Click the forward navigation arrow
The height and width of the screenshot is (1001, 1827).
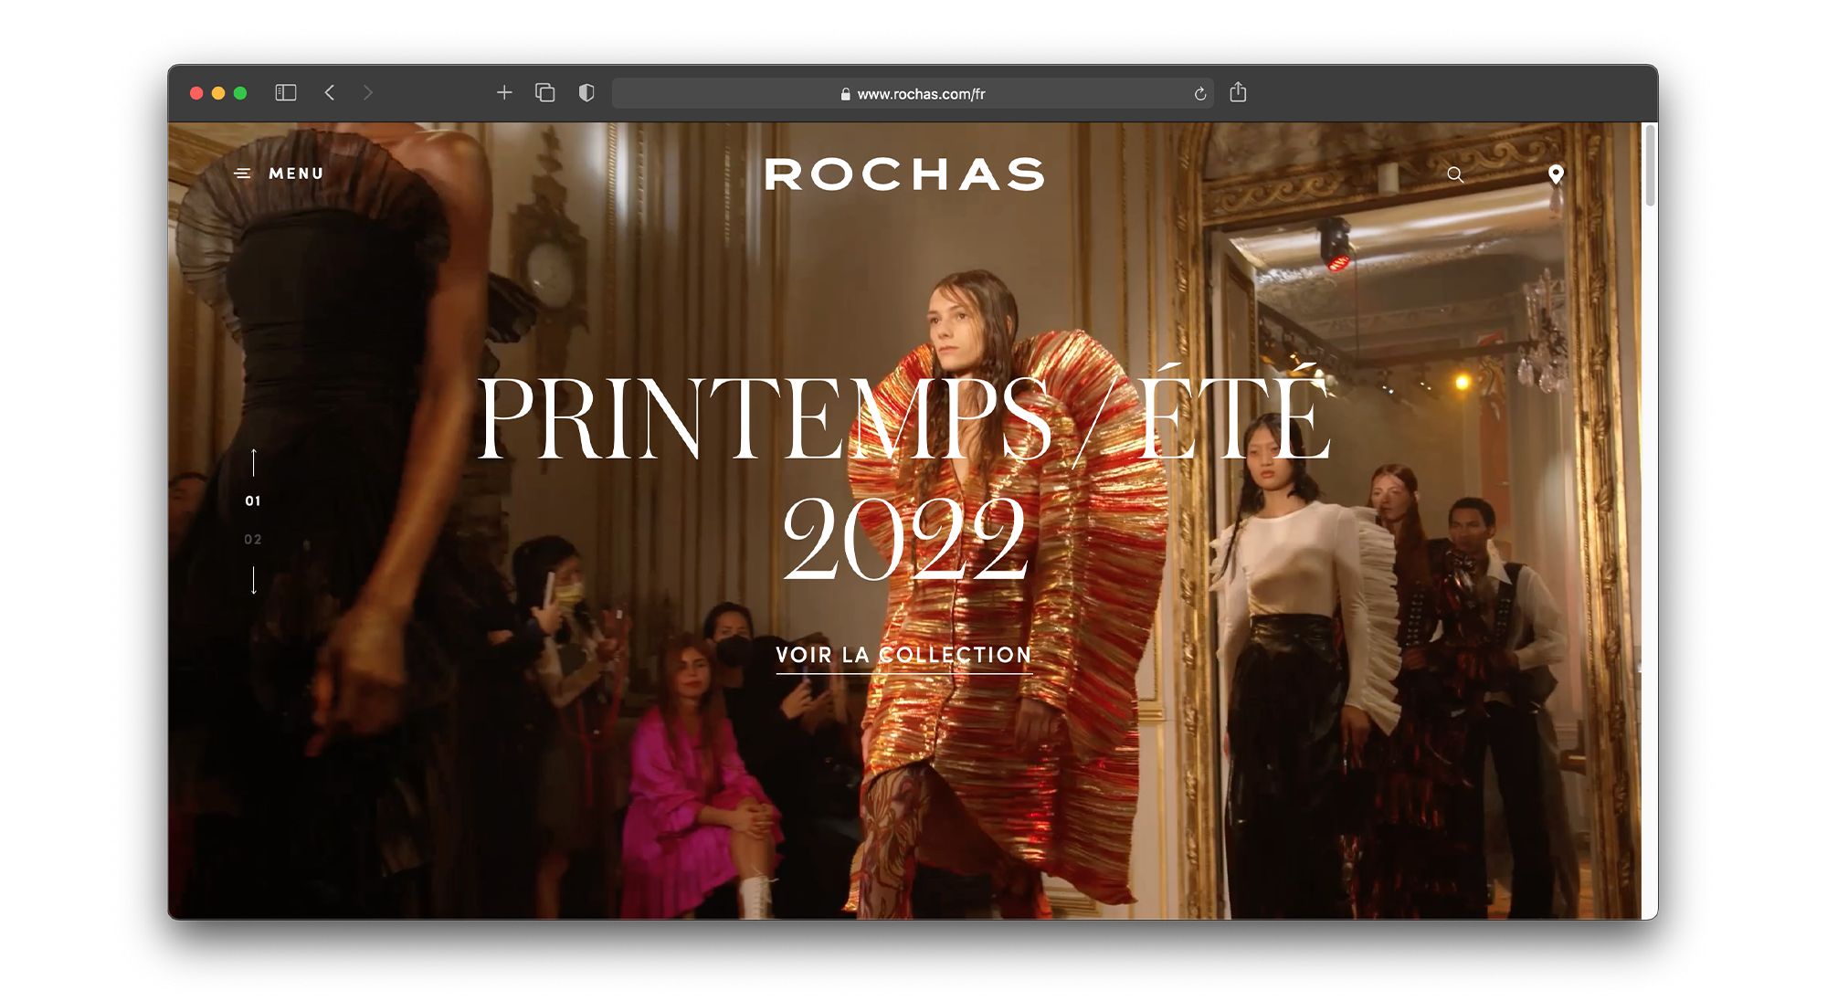pos(367,92)
